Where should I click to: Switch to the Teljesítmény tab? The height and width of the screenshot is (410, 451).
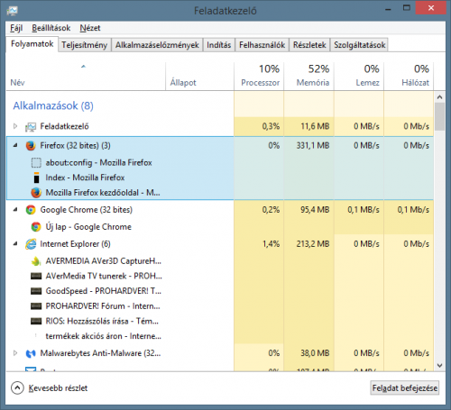point(85,45)
